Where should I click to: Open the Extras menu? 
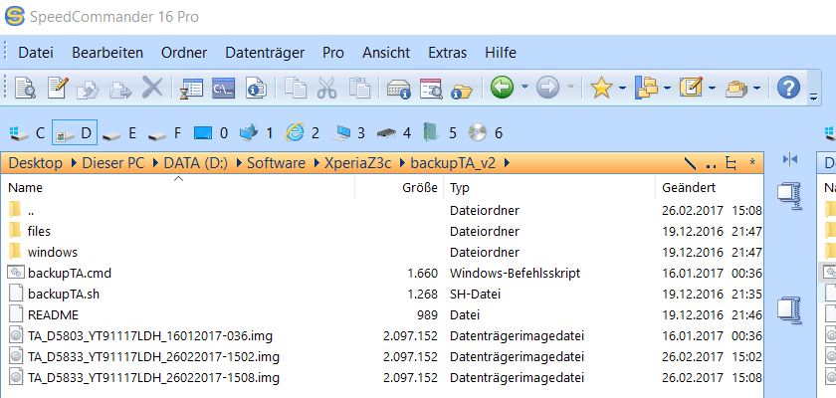(447, 53)
